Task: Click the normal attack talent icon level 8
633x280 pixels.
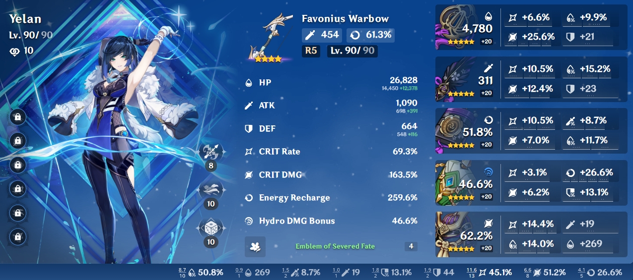Action: pyautogui.click(x=211, y=152)
